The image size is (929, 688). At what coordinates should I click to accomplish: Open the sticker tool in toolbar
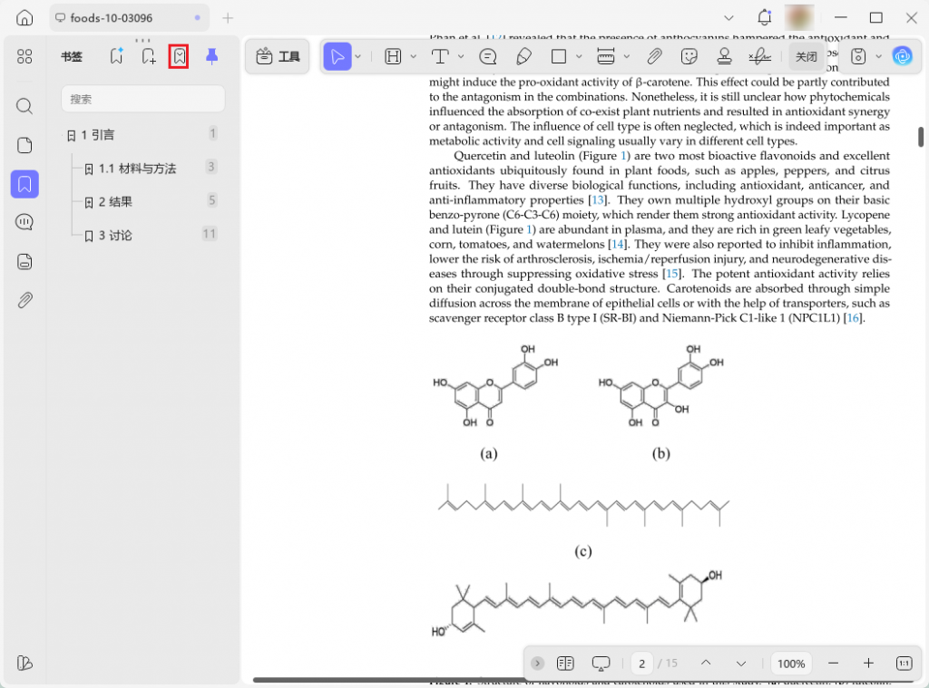(x=689, y=57)
